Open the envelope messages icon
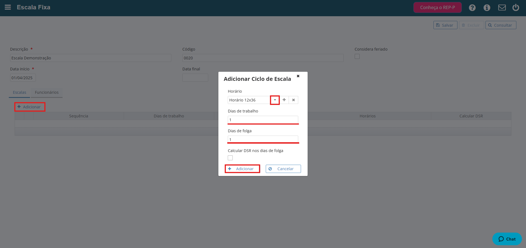The width and height of the screenshot is (526, 248). (502, 8)
